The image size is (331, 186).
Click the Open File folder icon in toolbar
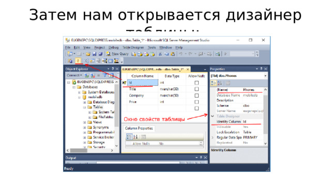click(88, 54)
